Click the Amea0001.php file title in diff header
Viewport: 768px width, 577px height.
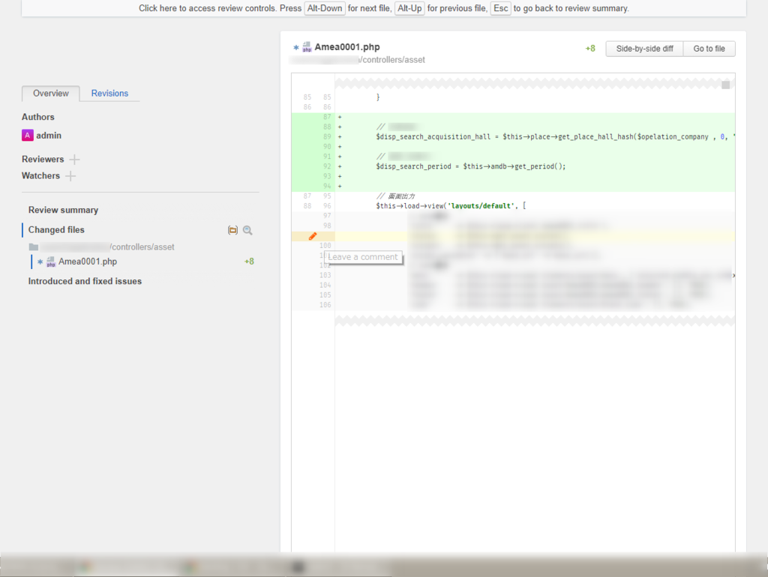pos(346,47)
